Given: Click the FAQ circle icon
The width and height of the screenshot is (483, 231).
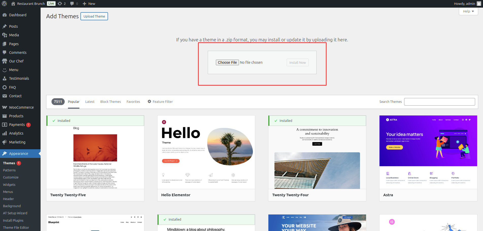Looking at the screenshot, I should click(5, 87).
